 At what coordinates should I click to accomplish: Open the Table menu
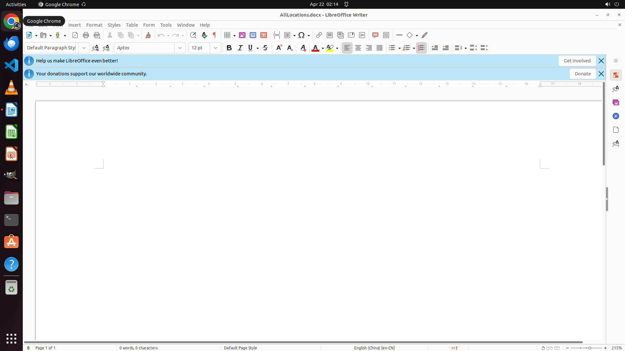click(x=132, y=25)
